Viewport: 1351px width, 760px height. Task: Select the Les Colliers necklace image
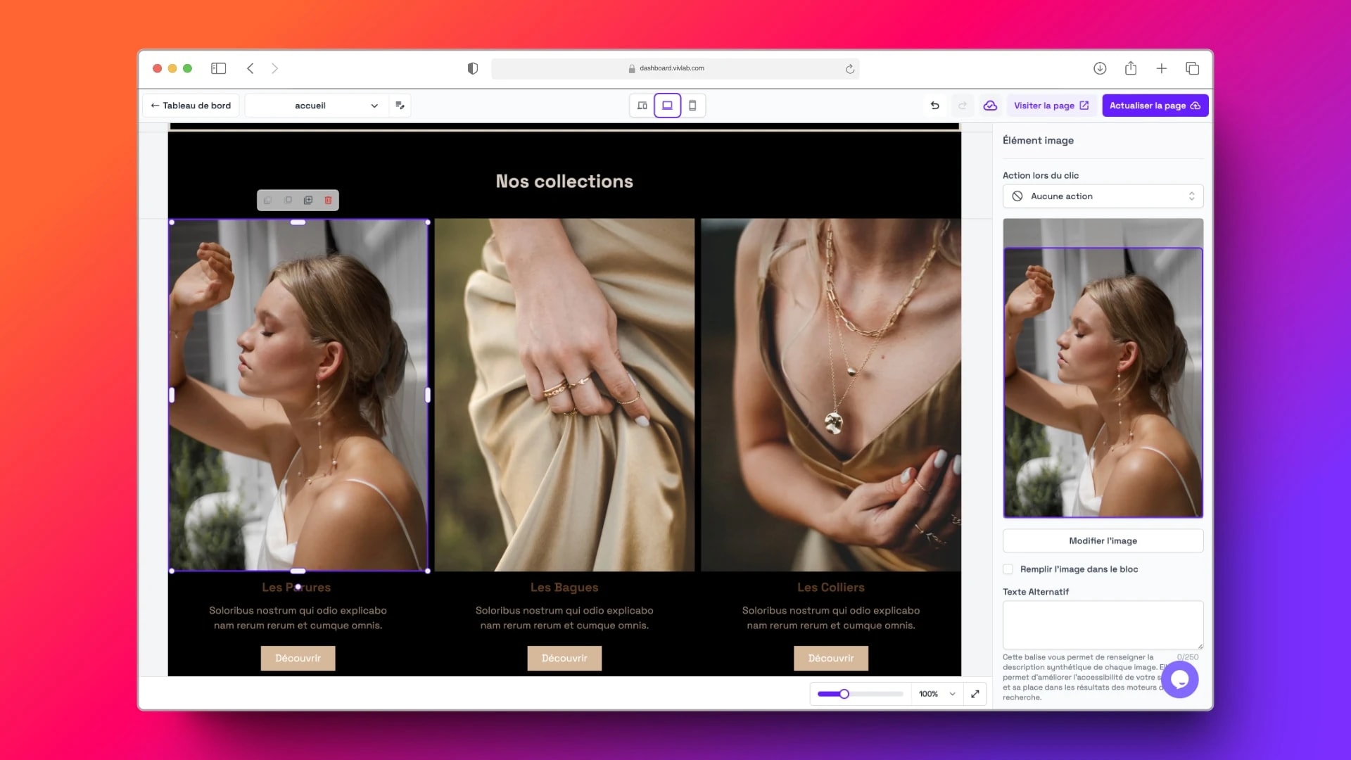(x=831, y=395)
